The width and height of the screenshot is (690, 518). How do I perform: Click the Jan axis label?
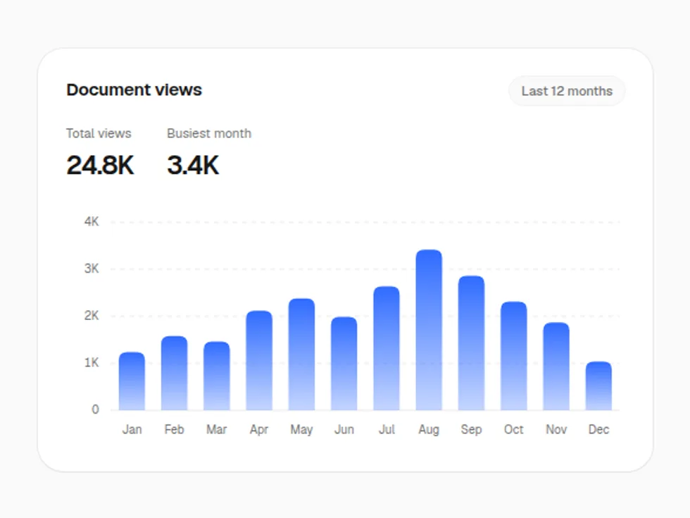pyautogui.click(x=132, y=429)
